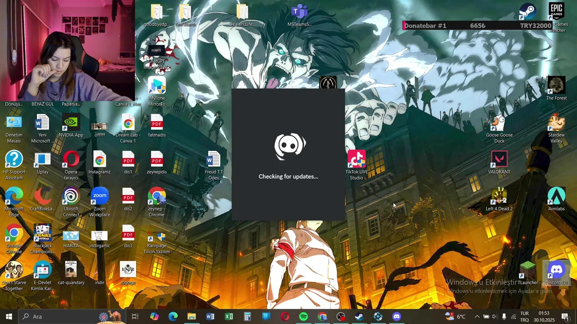This screenshot has height=324, width=577.
Task: Open the clock showing 01:53
Action: [x=544, y=316]
